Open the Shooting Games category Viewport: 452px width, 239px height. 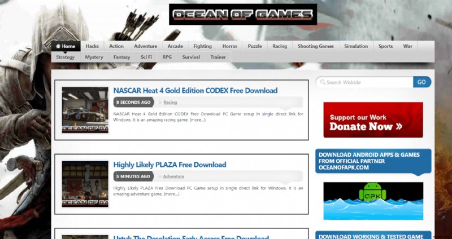coord(316,46)
